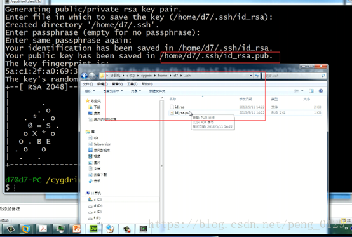The image size is (352, 237).
Task: Click the blue-and-yellow square taskbar icon
Action: pyautogui.click(x=26, y=229)
